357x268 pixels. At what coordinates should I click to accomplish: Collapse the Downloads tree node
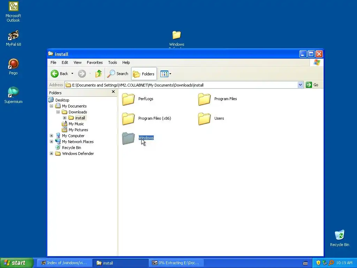(x=58, y=112)
